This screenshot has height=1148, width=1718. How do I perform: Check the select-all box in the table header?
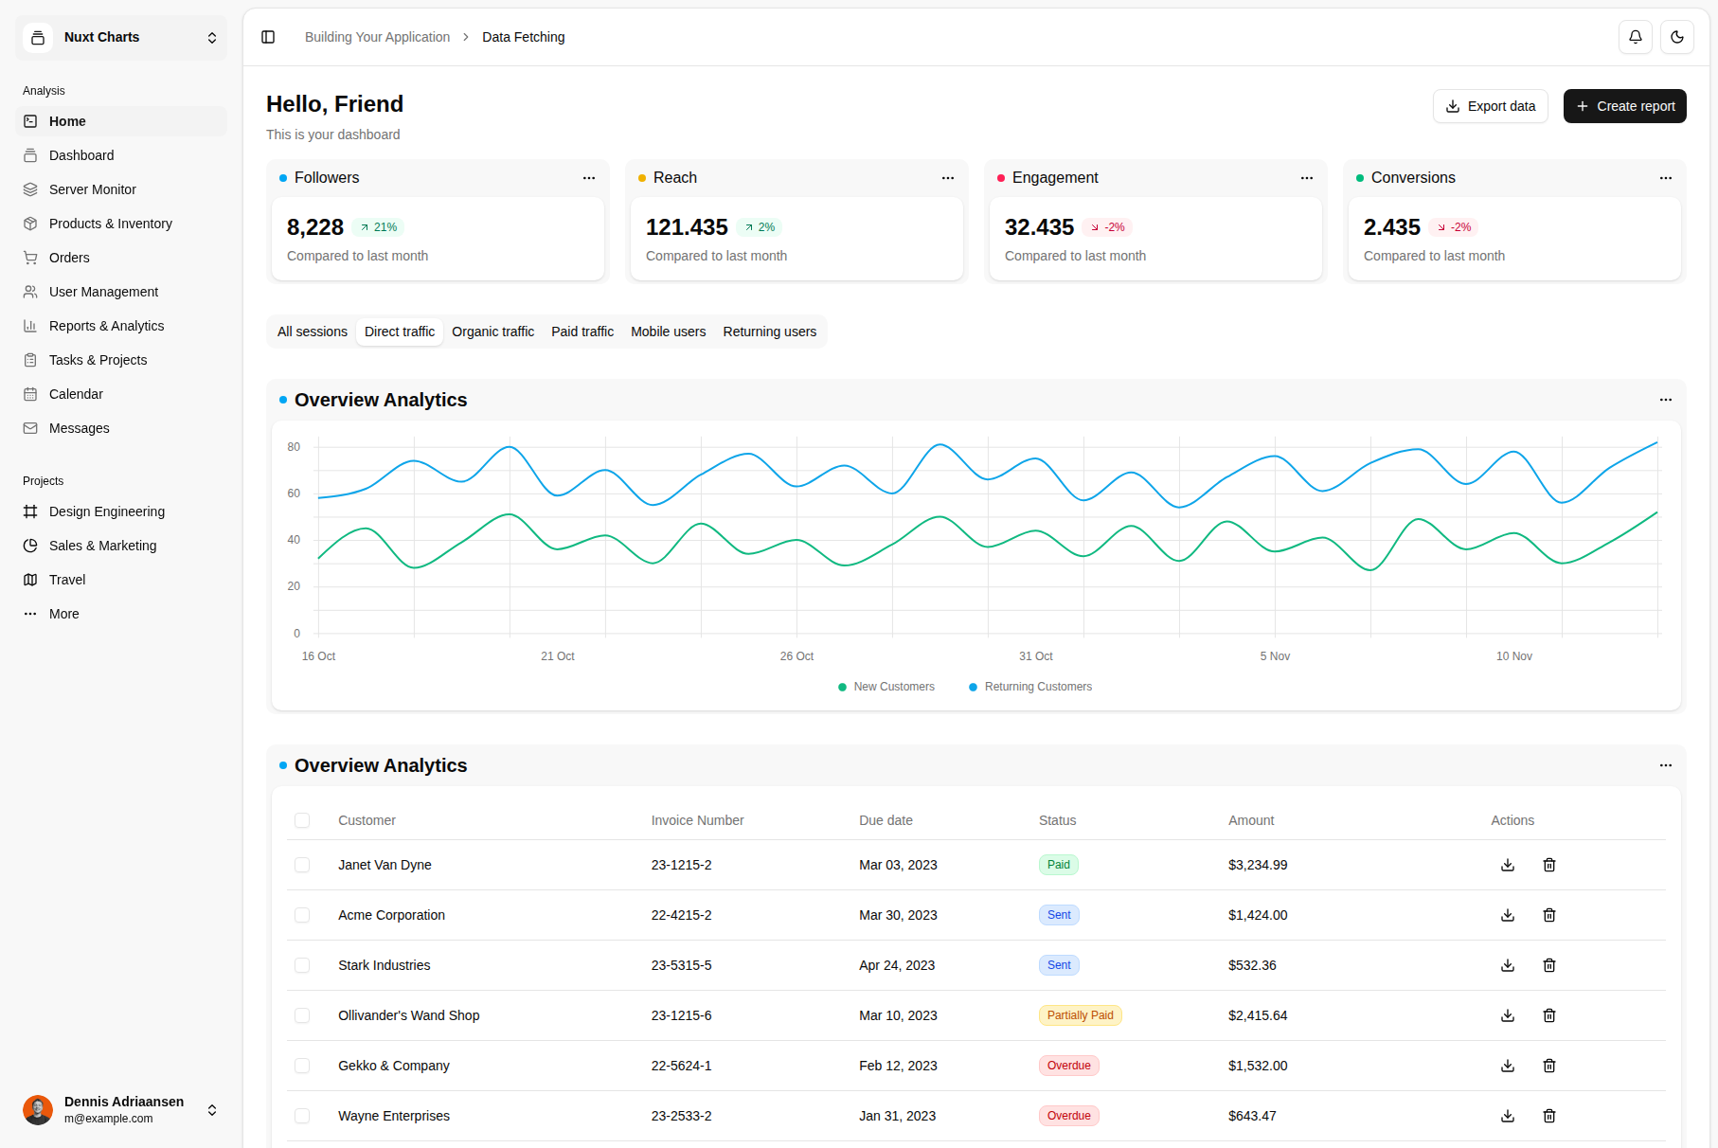tap(302, 820)
